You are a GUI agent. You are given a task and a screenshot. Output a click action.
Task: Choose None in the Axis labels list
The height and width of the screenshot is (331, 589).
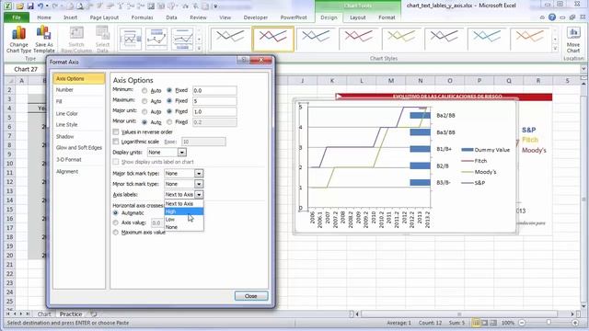pyautogui.click(x=184, y=227)
